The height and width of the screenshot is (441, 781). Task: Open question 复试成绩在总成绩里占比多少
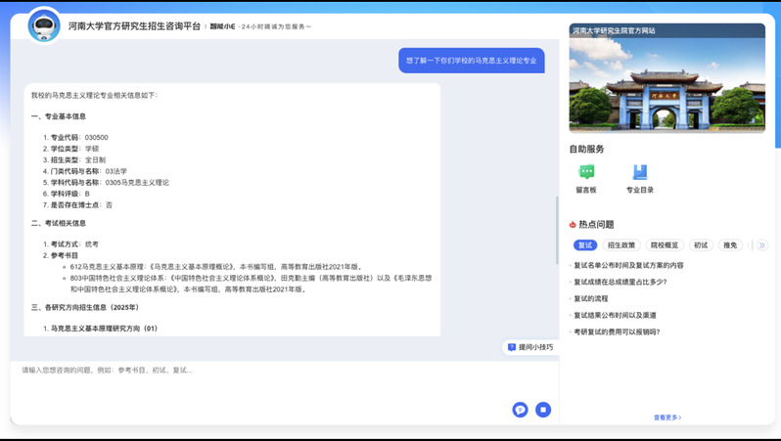pyautogui.click(x=620, y=282)
